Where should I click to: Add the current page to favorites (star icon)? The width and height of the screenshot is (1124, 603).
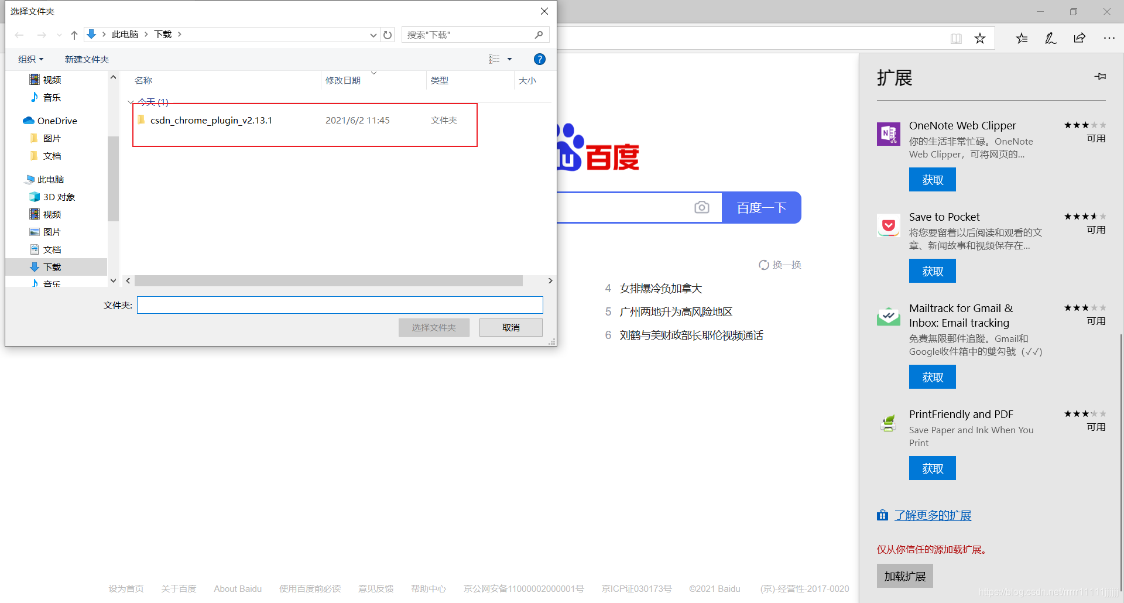980,38
